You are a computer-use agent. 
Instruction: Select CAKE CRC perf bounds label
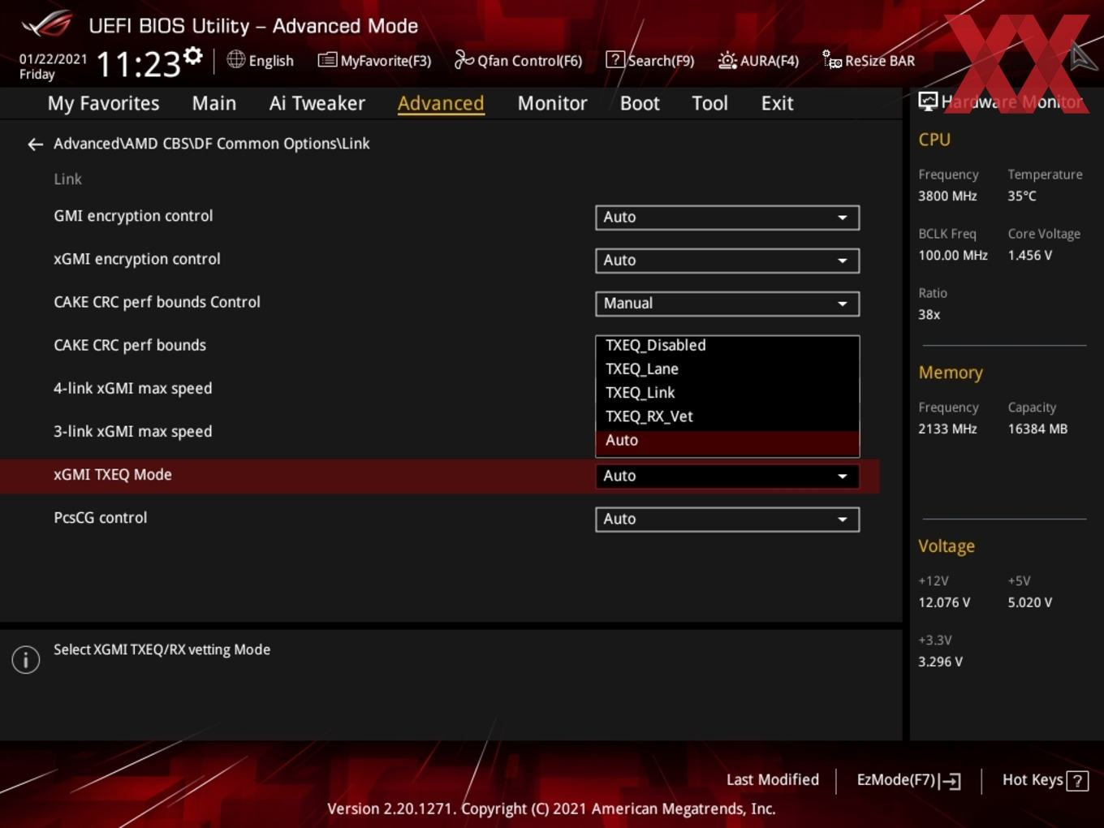pos(130,346)
